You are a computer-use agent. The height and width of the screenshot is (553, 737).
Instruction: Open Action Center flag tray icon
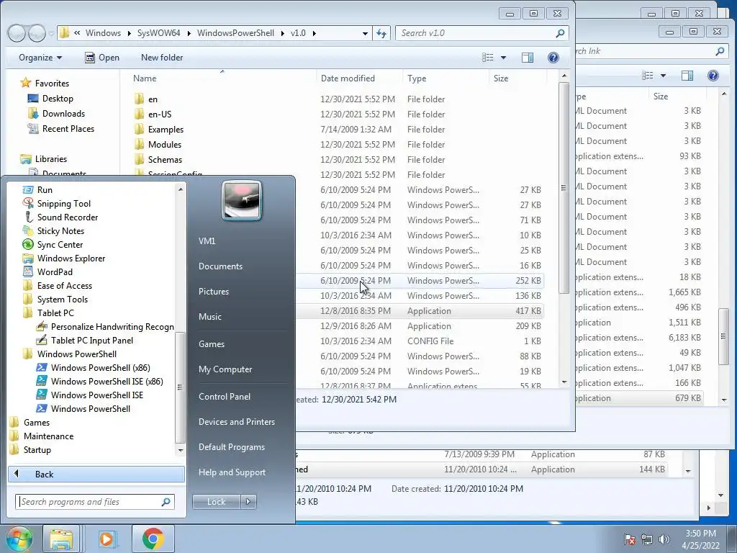pyautogui.click(x=630, y=539)
